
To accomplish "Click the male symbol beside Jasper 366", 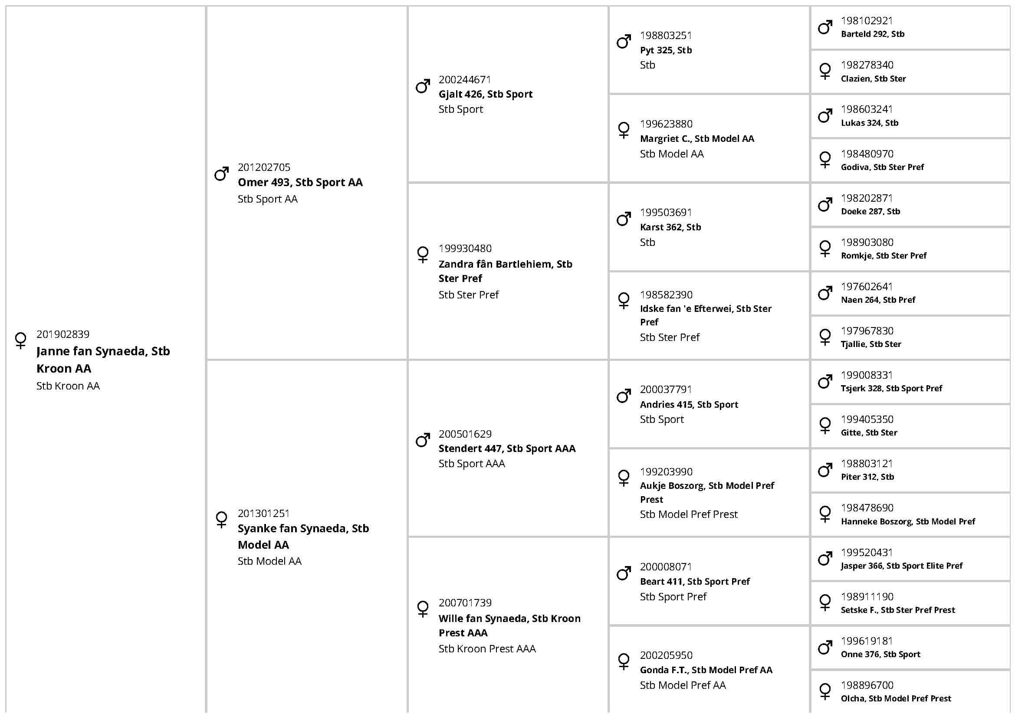I will point(825,559).
